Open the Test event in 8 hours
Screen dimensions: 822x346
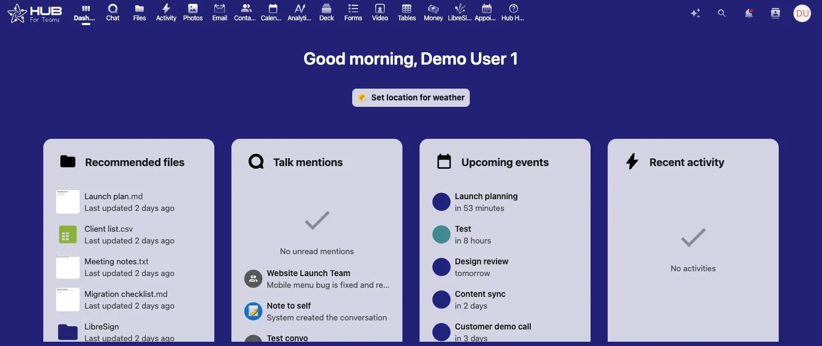point(505,234)
